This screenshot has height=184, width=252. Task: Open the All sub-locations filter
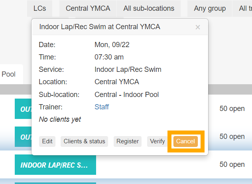149,8
